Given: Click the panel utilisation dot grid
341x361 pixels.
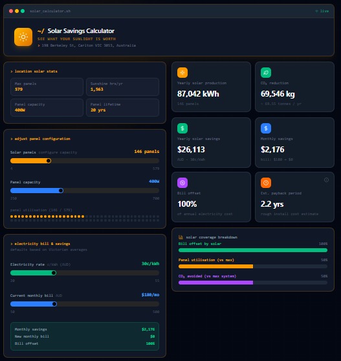Looking at the screenshot, I should pyautogui.click(x=85, y=218).
